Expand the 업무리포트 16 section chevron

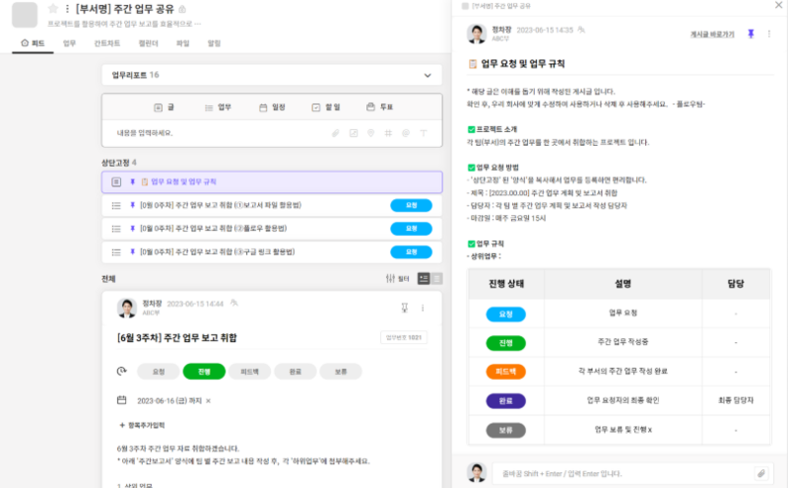[427, 76]
